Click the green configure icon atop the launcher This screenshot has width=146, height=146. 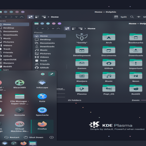point(43,74)
